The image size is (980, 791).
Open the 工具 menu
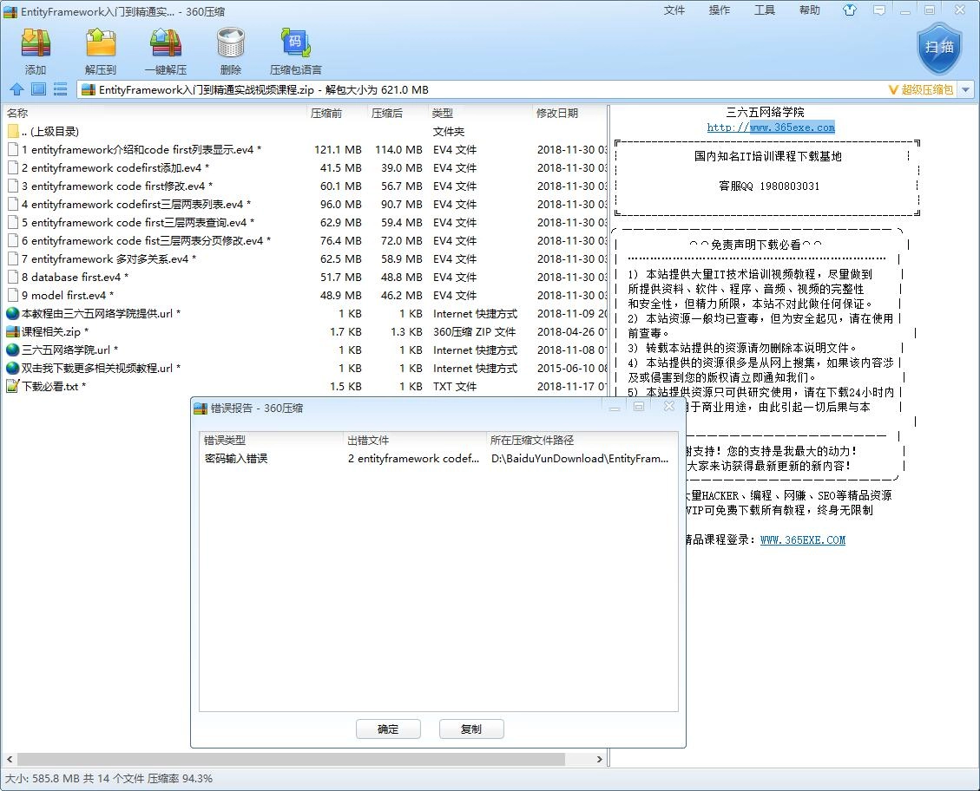point(765,10)
